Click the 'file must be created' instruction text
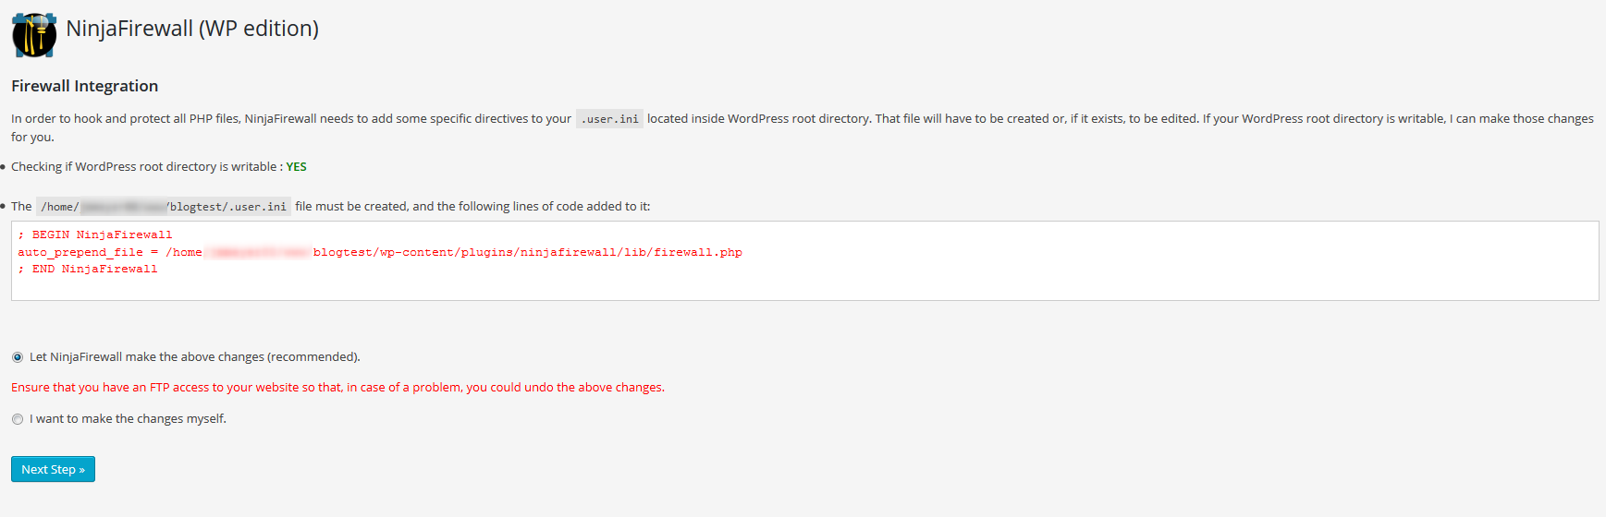Screen dimensions: 1606x517 pos(351,206)
